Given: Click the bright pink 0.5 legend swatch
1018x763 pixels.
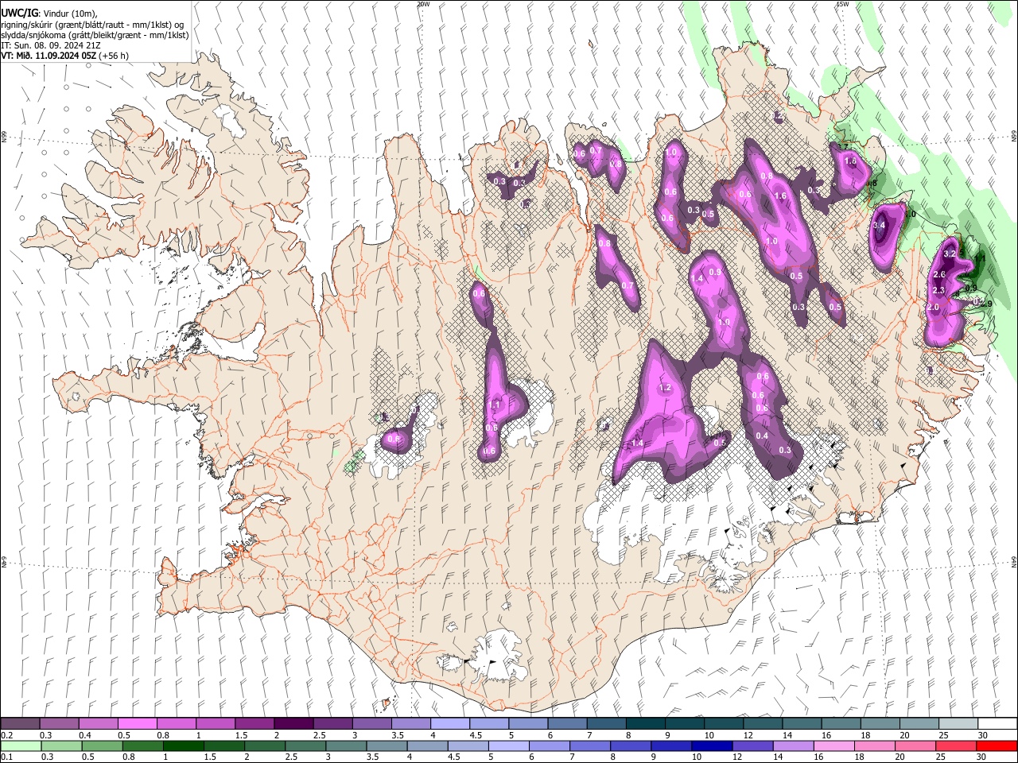Looking at the screenshot, I should tap(137, 724).
